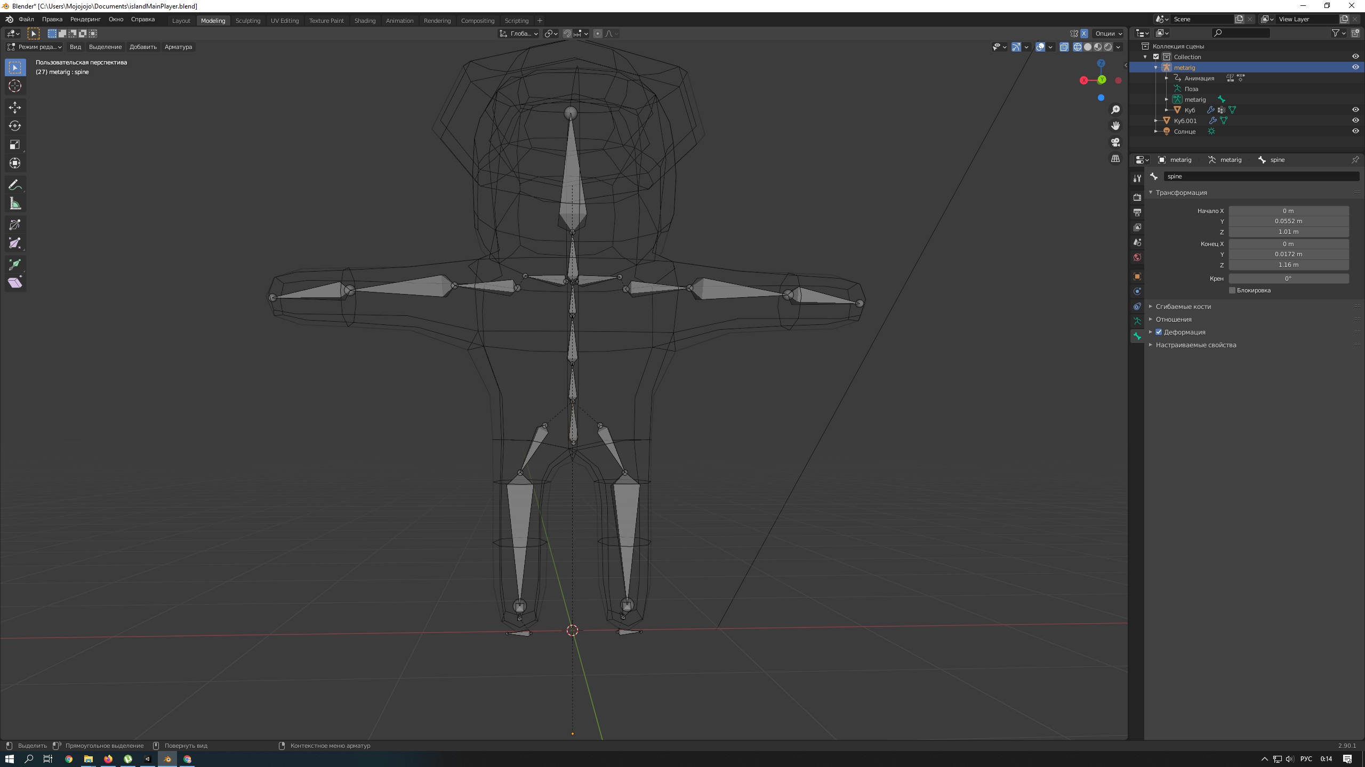Hide the Солнце light with eye icon

[x=1355, y=131]
